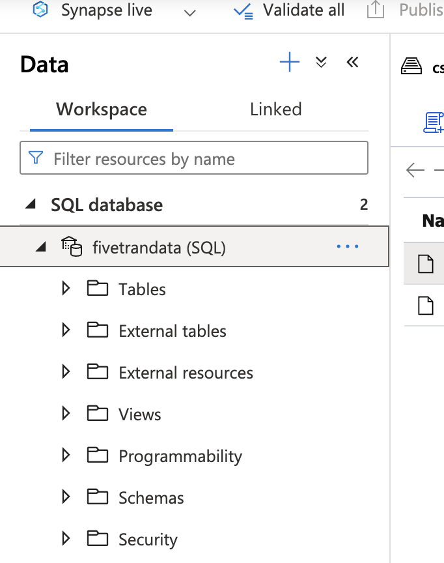
Task: Expand the External resources folder
Action: click(66, 371)
